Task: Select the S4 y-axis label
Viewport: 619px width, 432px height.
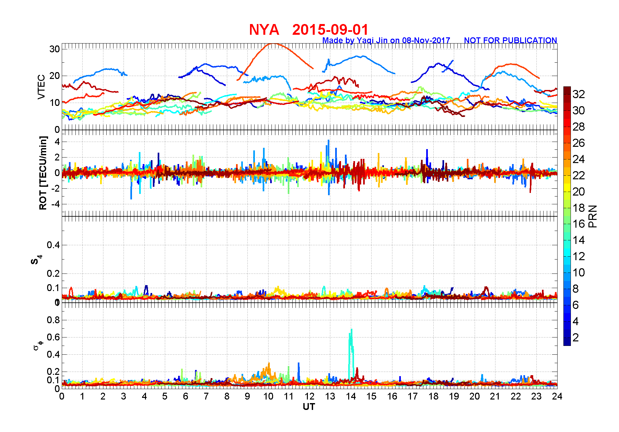Action: (x=36, y=260)
